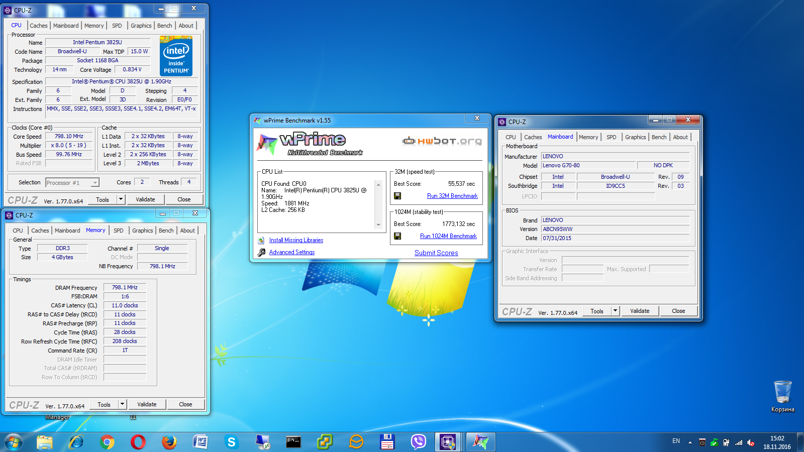Switch to Caches tab in top-left CPU-Z
Image resolution: width=804 pixels, height=452 pixels.
coord(39,26)
